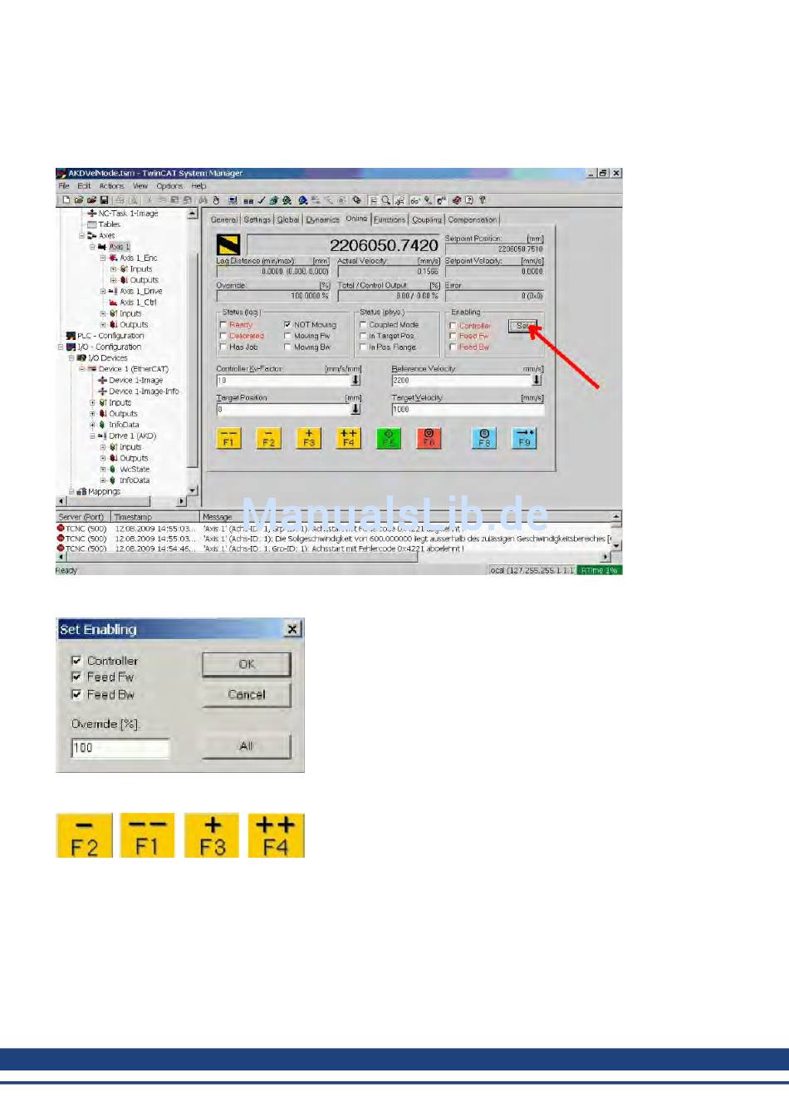Click the red error icon of first log row

click(61, 528)
